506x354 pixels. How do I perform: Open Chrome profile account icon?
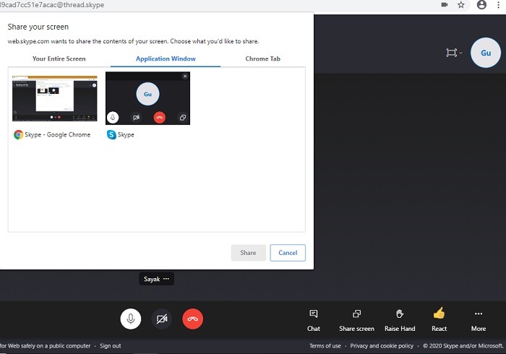point(481,5)
